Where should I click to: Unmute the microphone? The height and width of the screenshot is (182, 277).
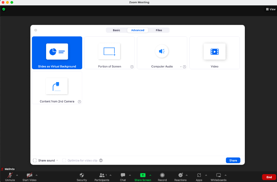pyautogui.click(x=10, y=177)
